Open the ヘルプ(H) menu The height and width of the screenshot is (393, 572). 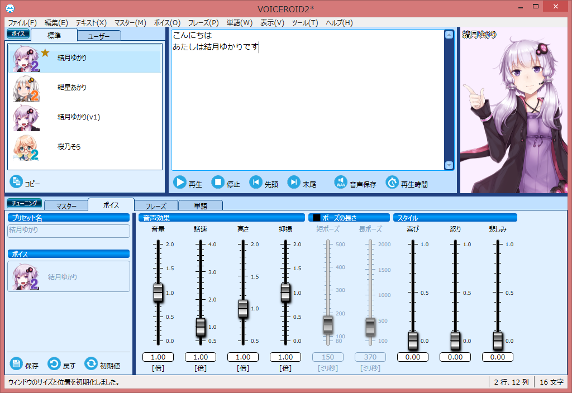click(x=339, y=22)
